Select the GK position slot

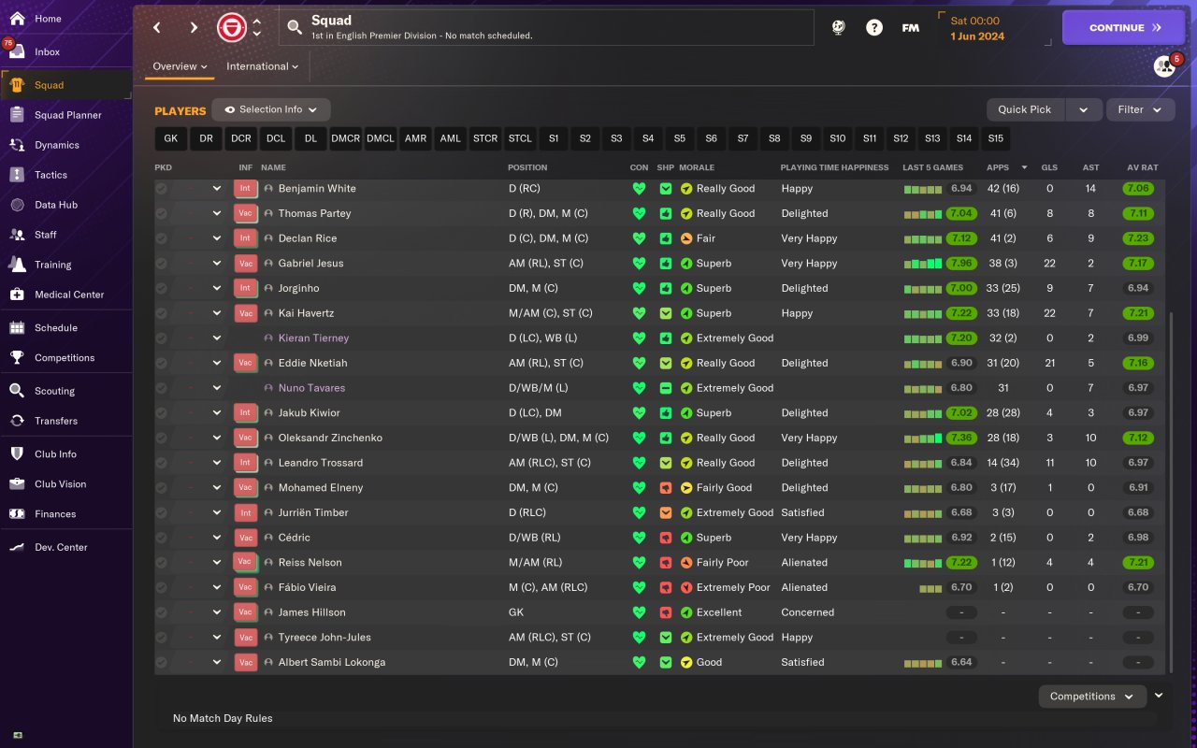coord(170,138)
